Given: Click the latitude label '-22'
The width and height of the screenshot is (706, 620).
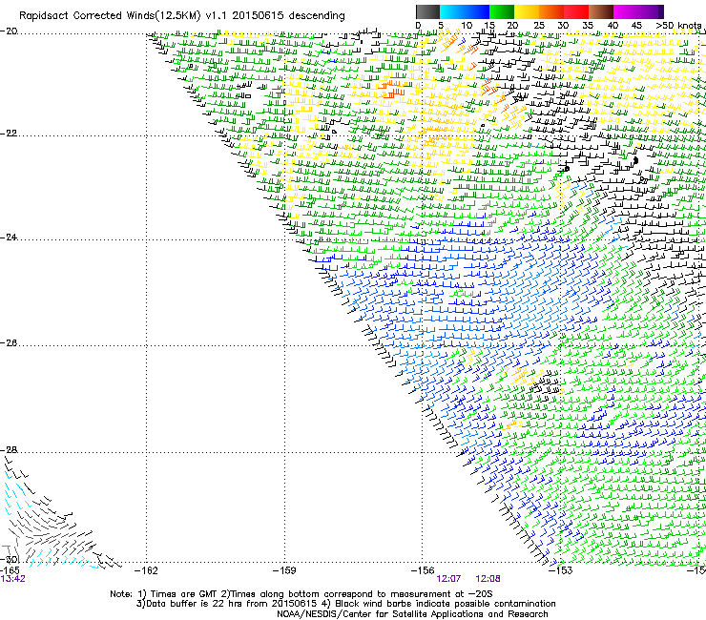Looking at the screenshot, I should tap(9, 134).
